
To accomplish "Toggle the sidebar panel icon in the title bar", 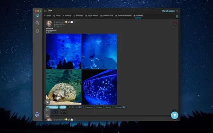I will tap(46, 11).
